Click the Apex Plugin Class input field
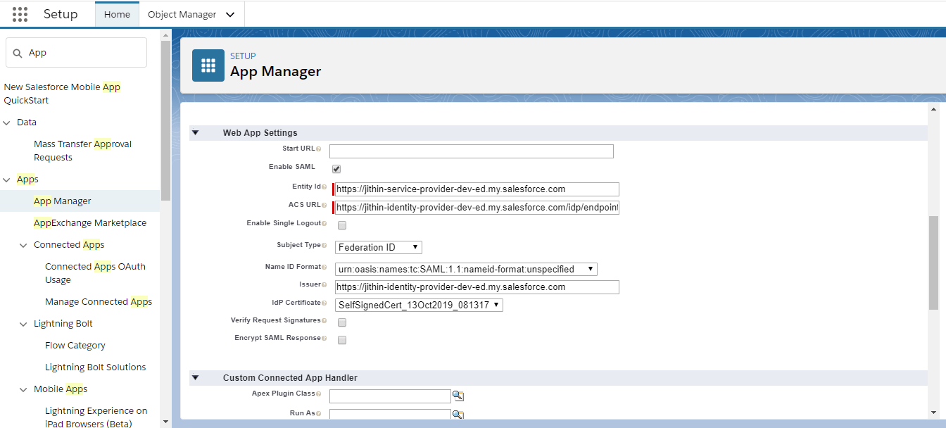 click(390, 396)
